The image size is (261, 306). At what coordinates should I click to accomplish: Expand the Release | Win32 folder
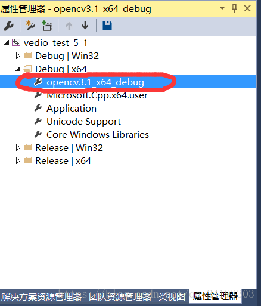pos(18,148)
